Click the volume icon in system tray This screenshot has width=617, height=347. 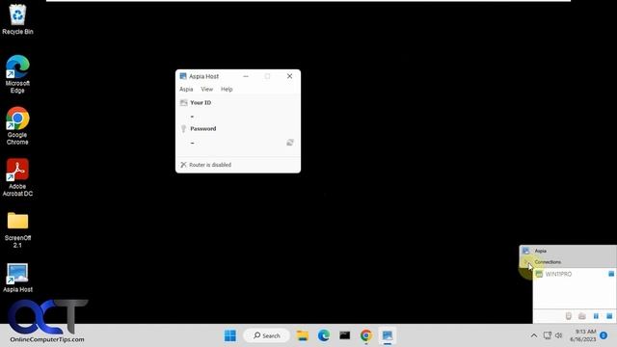coord(559,335)
